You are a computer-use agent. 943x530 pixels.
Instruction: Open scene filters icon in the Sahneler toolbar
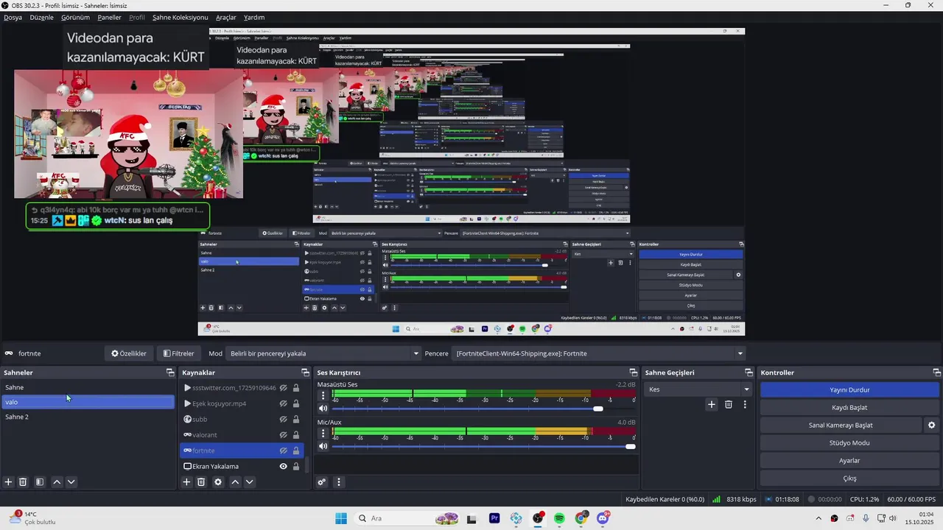coord(40,482)
